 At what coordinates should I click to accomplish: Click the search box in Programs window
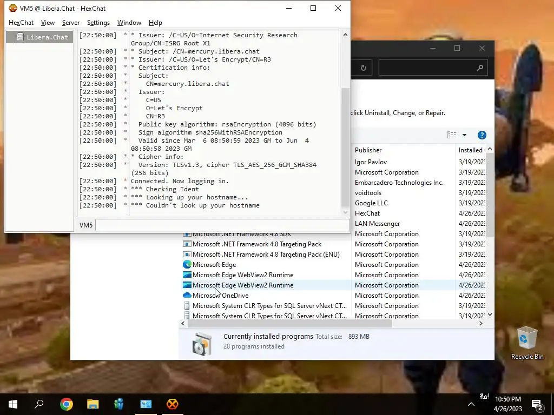coord(433,68)
